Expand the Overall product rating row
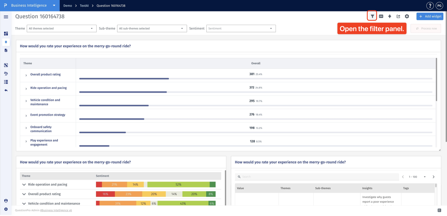The width and height of the screenshot is (447, 216). coord(26,75)
